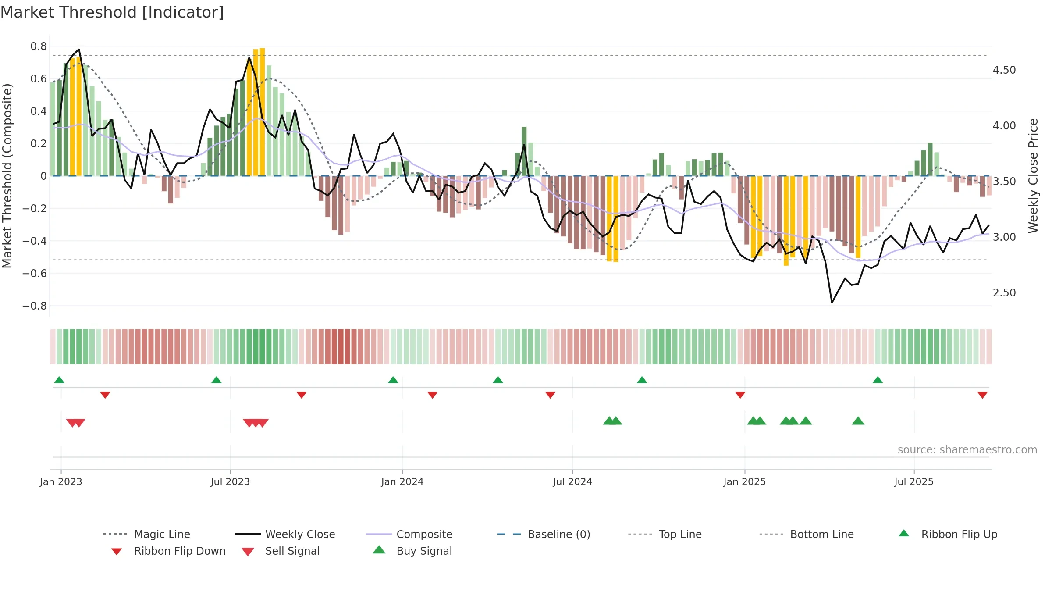Screen dimensions: 1052x592
Task: Toggle the Ribbon Flip Down legend entry
Action: (168, 551)
